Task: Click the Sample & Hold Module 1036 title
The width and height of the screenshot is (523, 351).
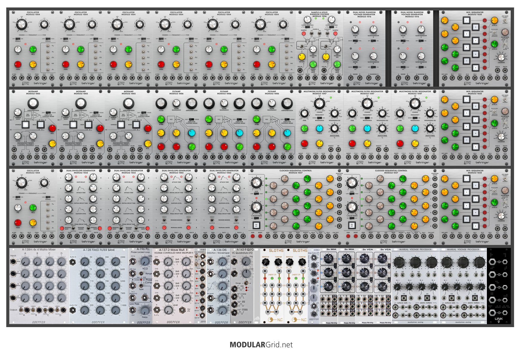Action: [319, 14]
